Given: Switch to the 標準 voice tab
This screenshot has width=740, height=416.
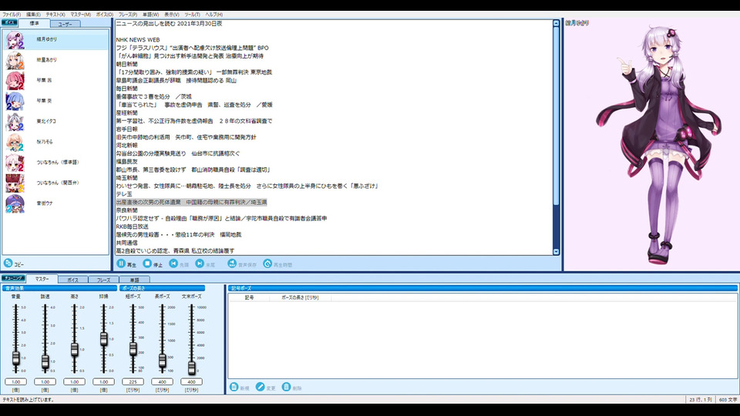Looking at the screenshot, I should [35, 23].
